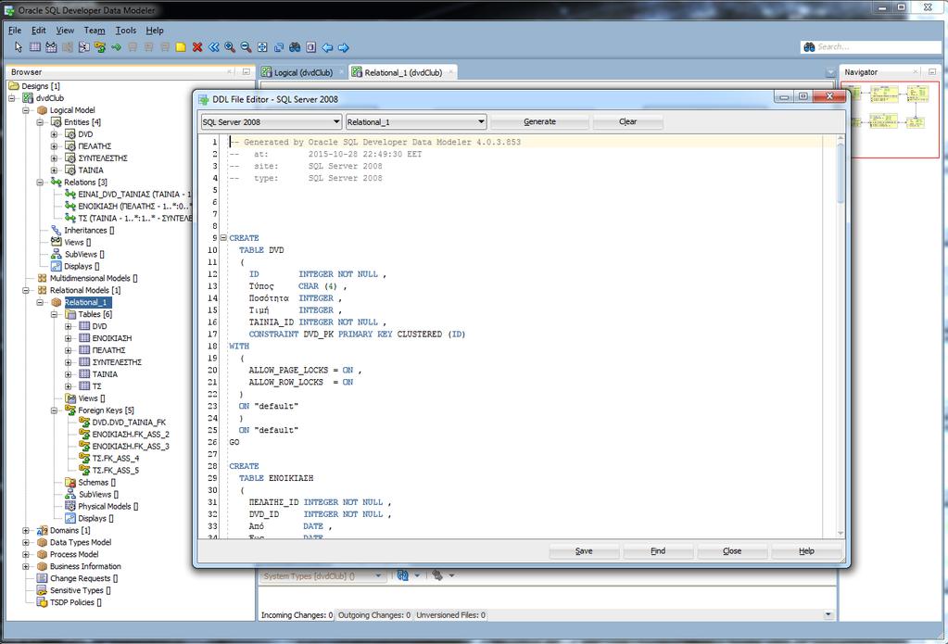Click the Default Size toolbar icon

(279, 47)
